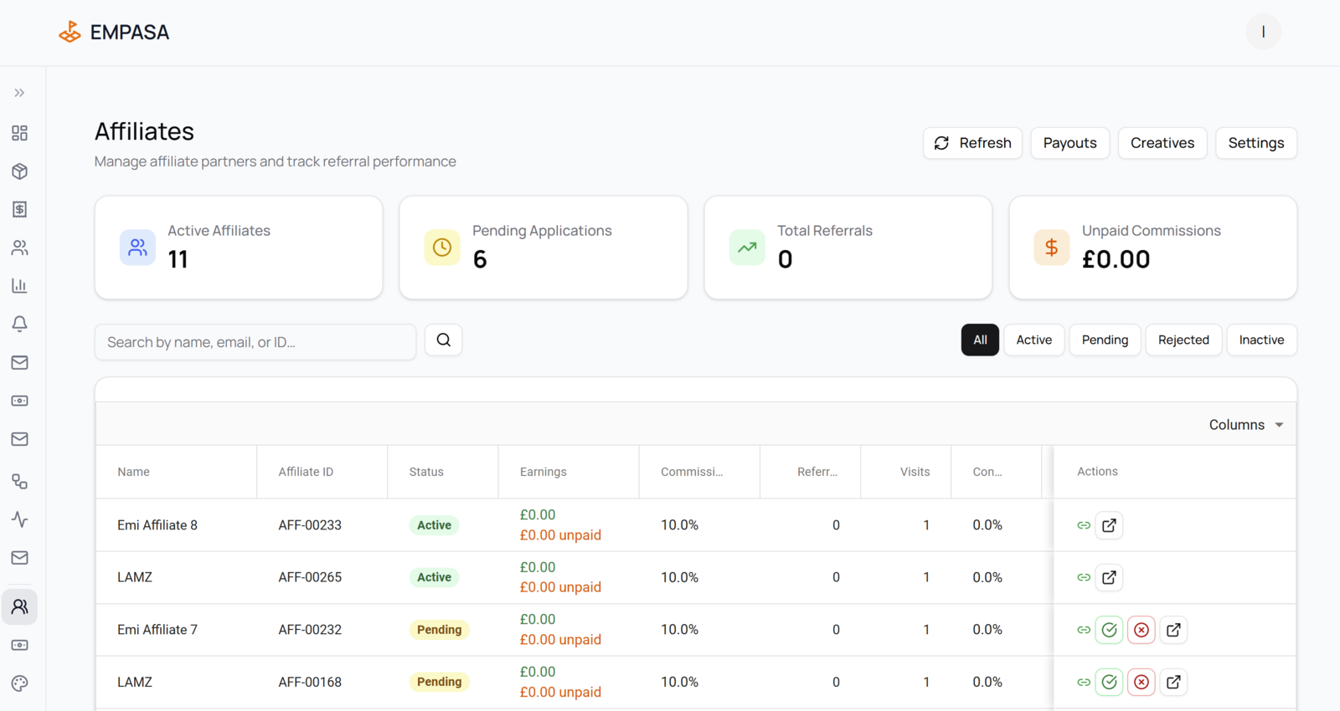Open the Payouts page
Screen dimensions: 1340x711
click(1069, 143)
